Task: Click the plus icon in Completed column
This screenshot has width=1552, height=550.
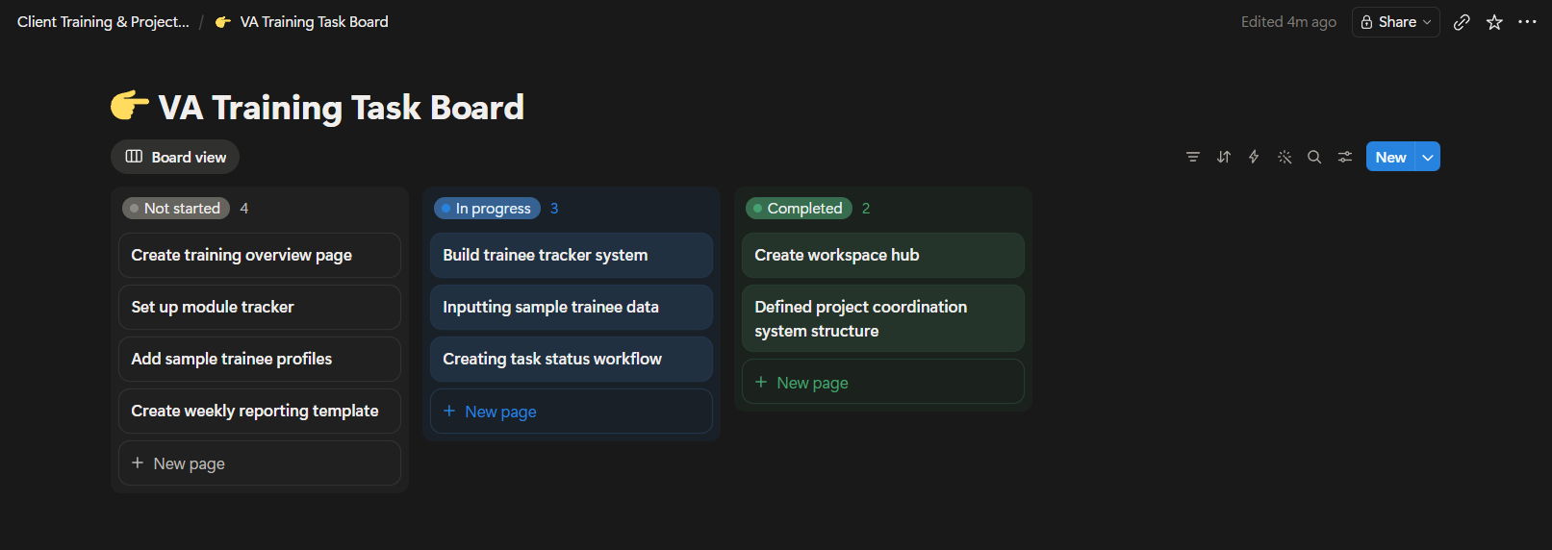Action: [761, 382]
